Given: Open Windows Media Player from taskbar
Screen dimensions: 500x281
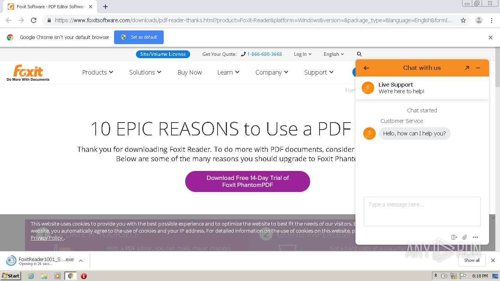Looking at the screenshot, I should 57,276.
